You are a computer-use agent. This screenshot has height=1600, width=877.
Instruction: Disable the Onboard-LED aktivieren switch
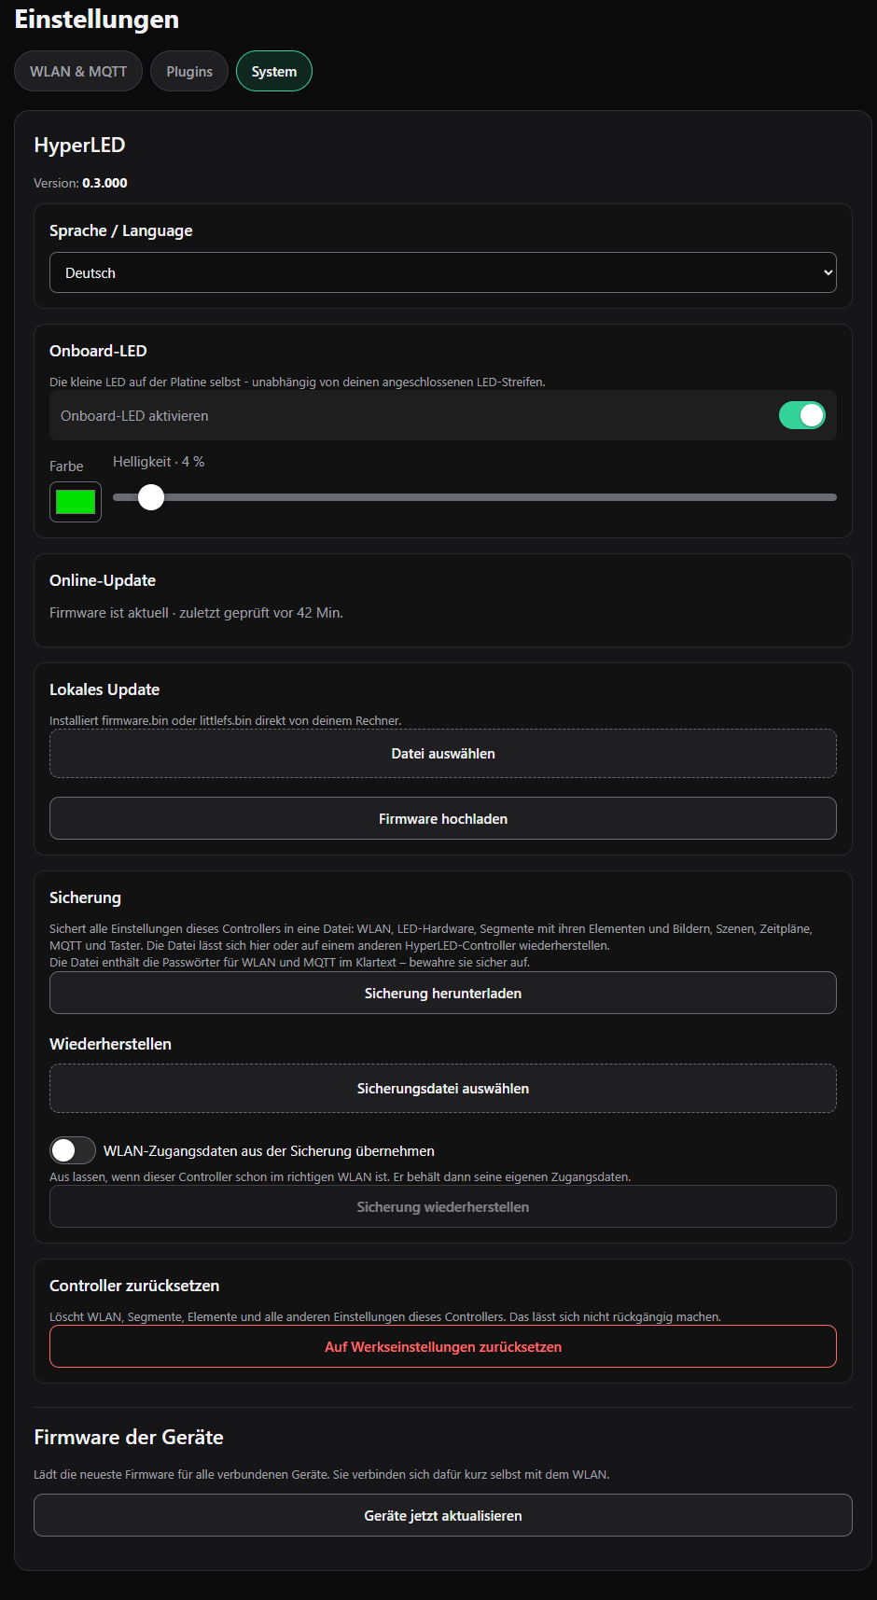[x=802, y=415]
